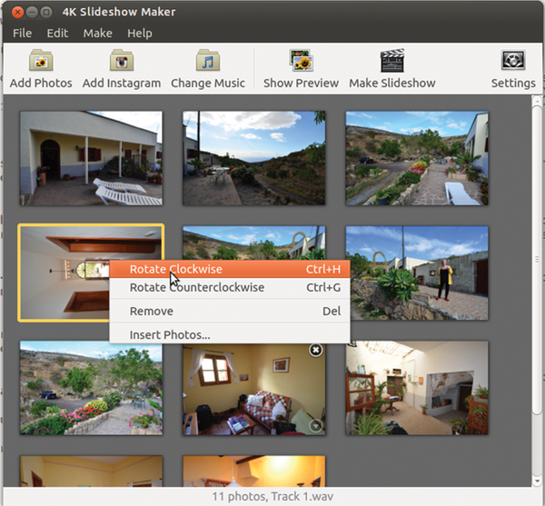Open the Make menu
Viewport: 545px width, 506px height.
tap(98, 33)
